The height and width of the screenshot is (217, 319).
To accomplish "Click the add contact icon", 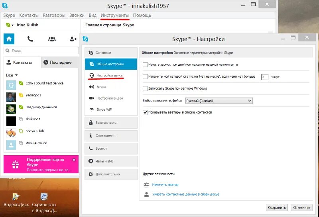I will pos(73,39).
